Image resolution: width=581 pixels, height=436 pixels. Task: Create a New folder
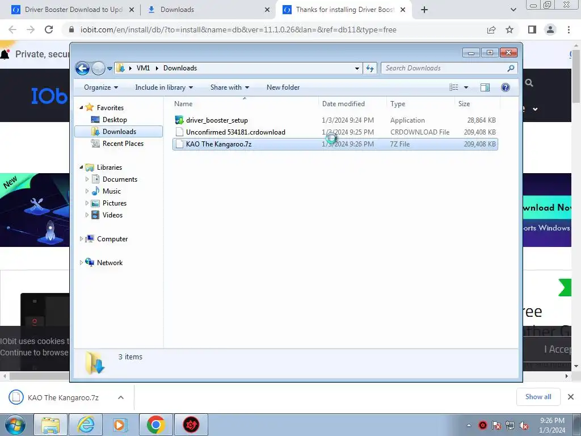pyautogui.click(x=283, y=87)
